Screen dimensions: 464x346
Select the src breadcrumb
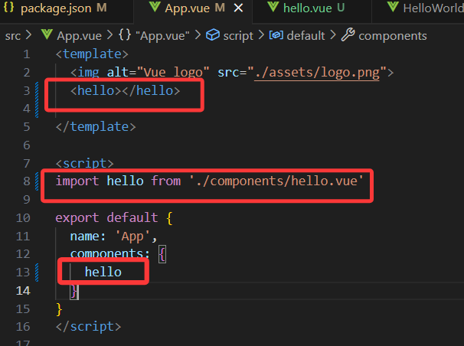13,36
